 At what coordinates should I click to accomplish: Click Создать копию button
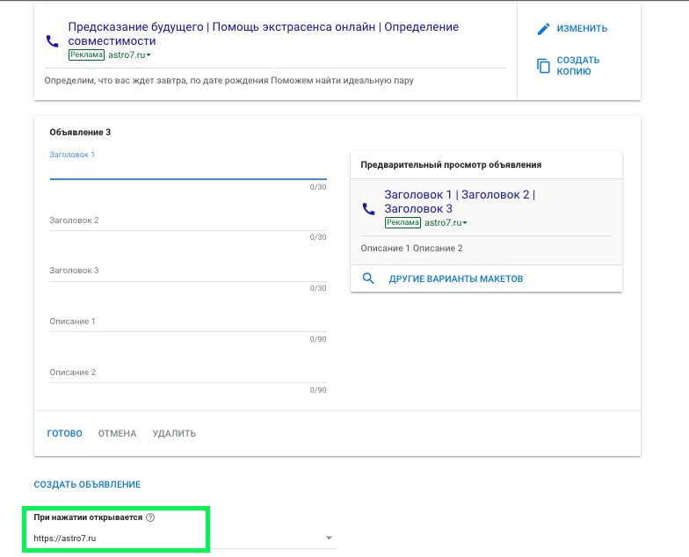pyautogui.click(x=569, y=66)
